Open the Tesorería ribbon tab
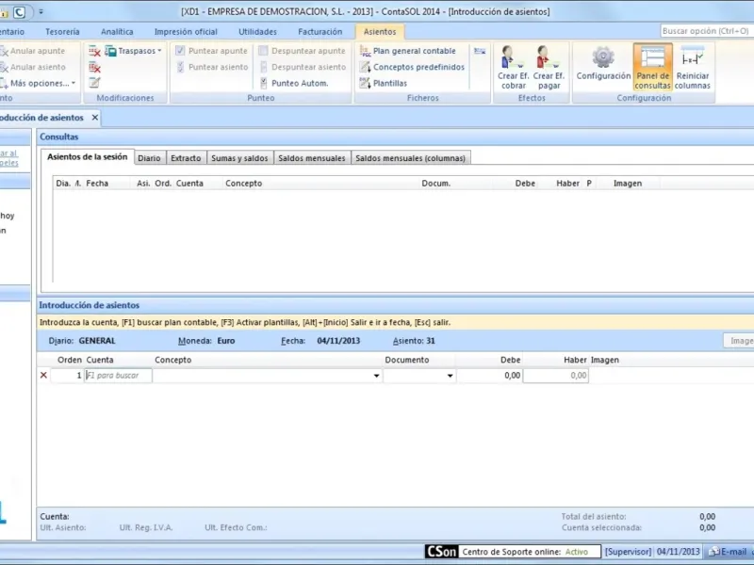Screen dimensions: 754x565 (x=62, y=32)
